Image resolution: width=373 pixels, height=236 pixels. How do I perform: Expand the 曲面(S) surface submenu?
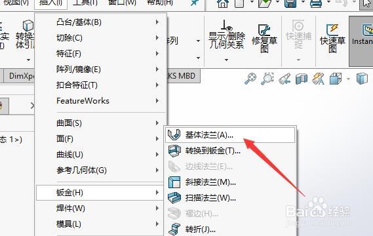[101, 123]
